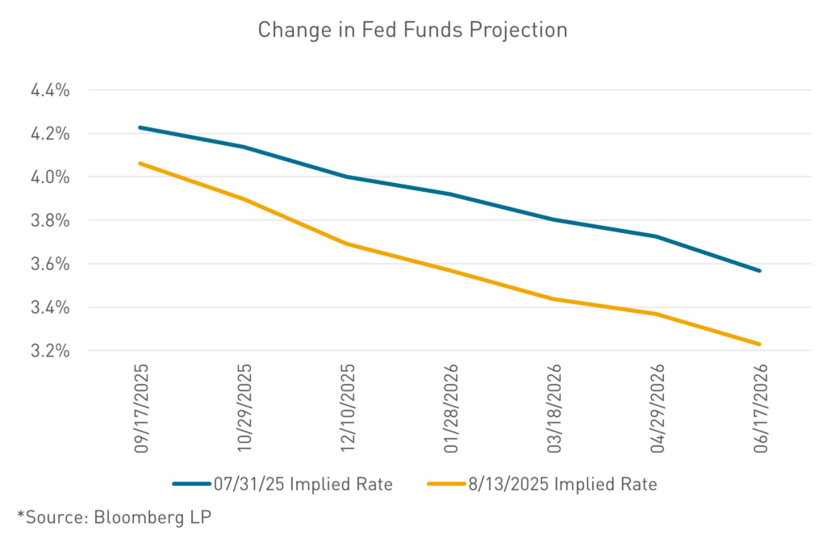Select the "07/31/25 Implied Rate" legend label
This screenshot has height=533, width=826.
[x=303, y=484]
